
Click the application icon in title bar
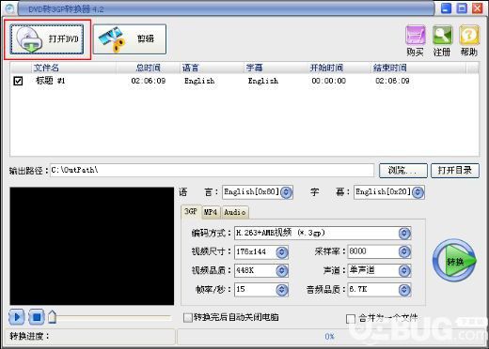click(x=9, y=8)
